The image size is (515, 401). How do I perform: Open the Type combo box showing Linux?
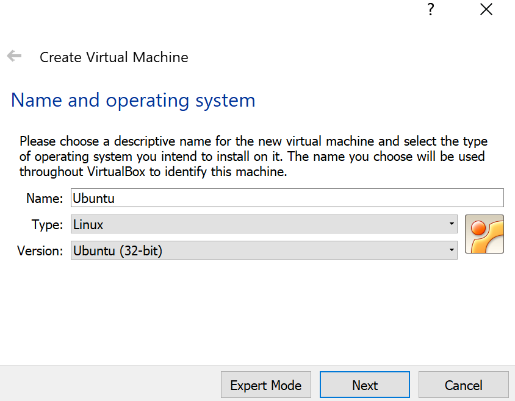coord(264,224)
